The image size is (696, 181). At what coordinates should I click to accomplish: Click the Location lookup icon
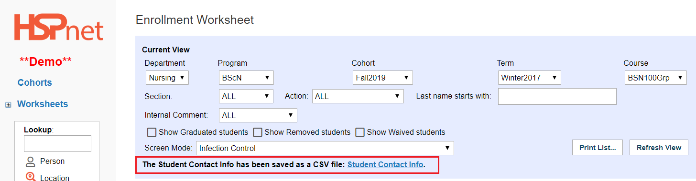click(x=31, y=177)
